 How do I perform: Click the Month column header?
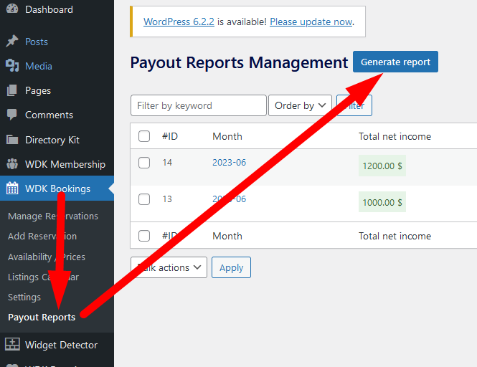click(227, 136)
